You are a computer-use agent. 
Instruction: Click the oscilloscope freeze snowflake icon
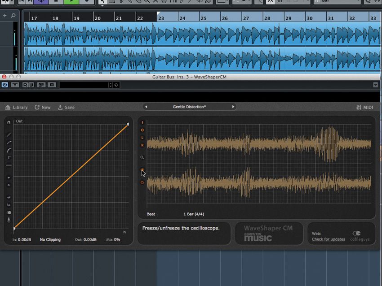142,170
